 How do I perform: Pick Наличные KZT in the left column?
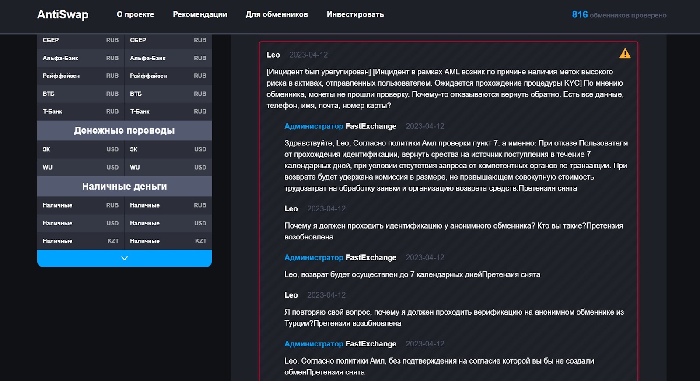[x=80, y=241]
